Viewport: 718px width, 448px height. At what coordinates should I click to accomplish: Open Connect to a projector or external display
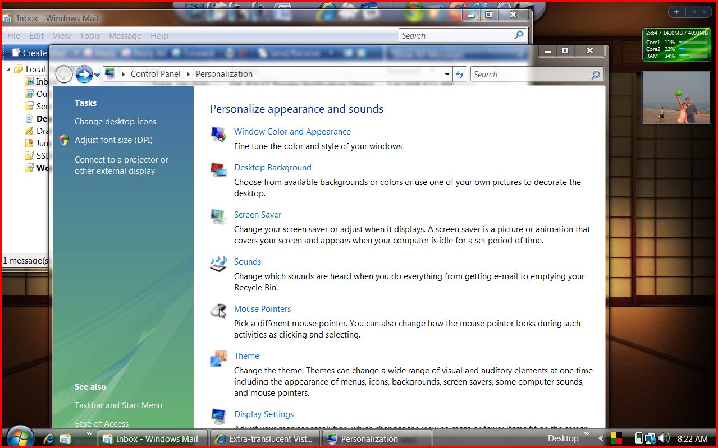(121, 165)
